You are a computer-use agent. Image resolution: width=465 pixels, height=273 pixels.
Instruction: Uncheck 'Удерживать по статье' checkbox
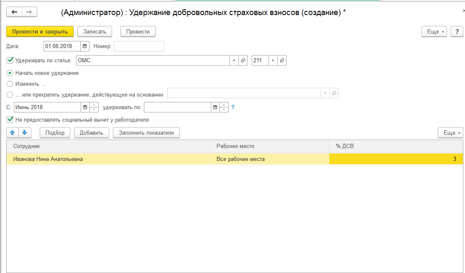(x=10, y=61)
